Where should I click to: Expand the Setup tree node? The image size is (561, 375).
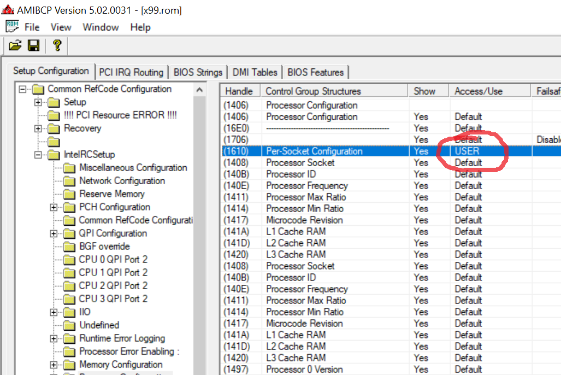[x=38, y=102]
